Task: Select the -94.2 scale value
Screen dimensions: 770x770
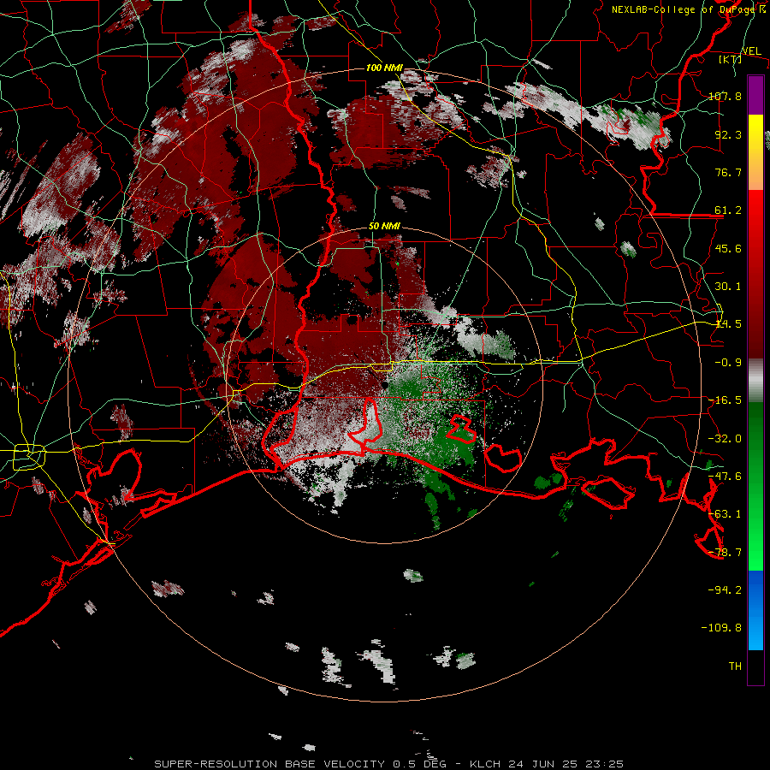Action: click(725, 589)
